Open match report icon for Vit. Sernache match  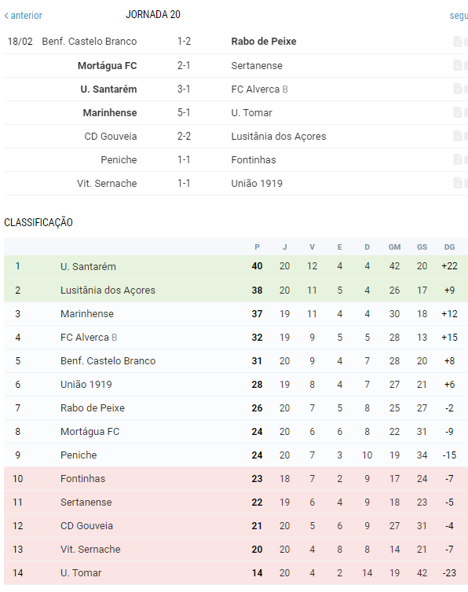click(458, 183)
